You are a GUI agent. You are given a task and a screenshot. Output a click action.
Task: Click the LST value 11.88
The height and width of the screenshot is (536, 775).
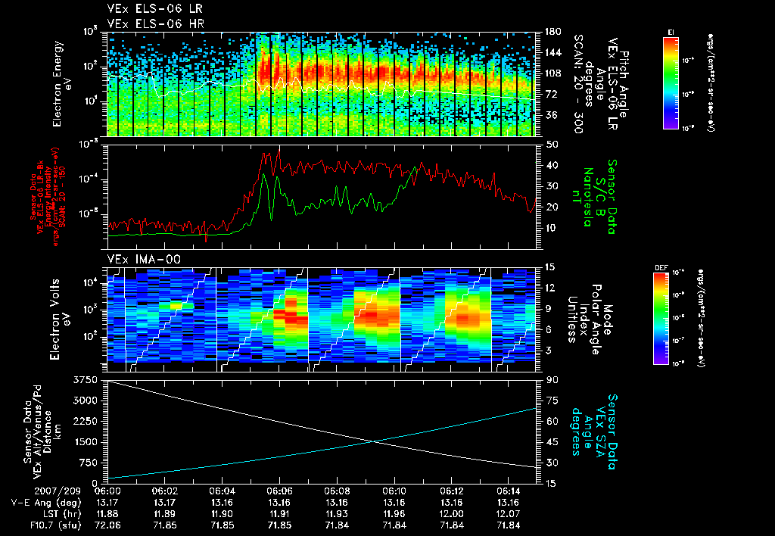[107, 514]
